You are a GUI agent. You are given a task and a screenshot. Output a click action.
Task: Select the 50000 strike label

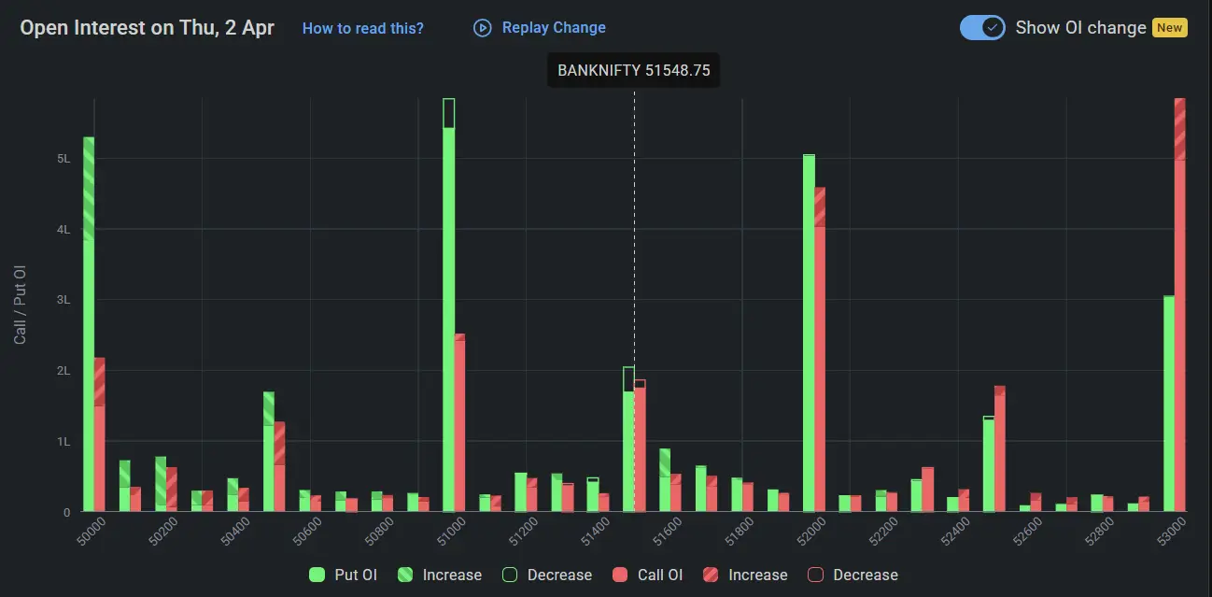point(92,530)
